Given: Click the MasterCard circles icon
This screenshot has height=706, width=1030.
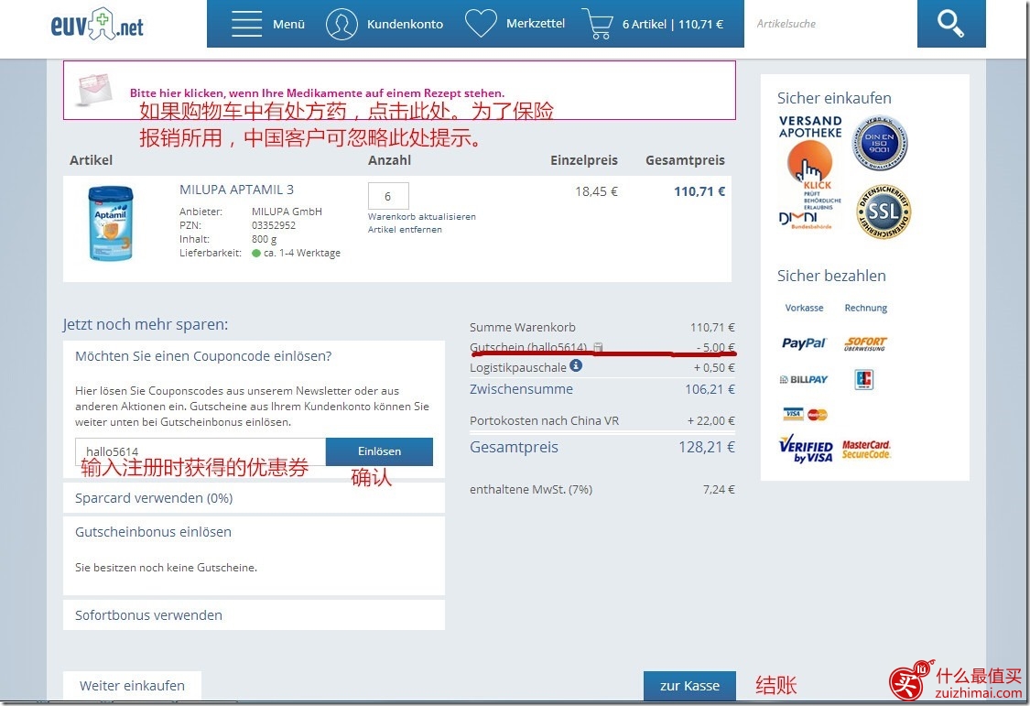Looking at the screenshot, I should click(818, 415).
